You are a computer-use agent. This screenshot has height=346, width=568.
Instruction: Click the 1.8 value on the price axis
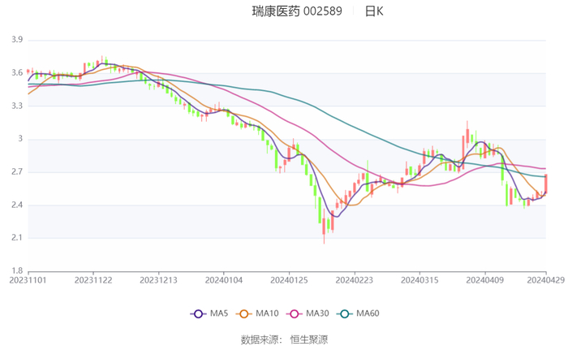16,271
